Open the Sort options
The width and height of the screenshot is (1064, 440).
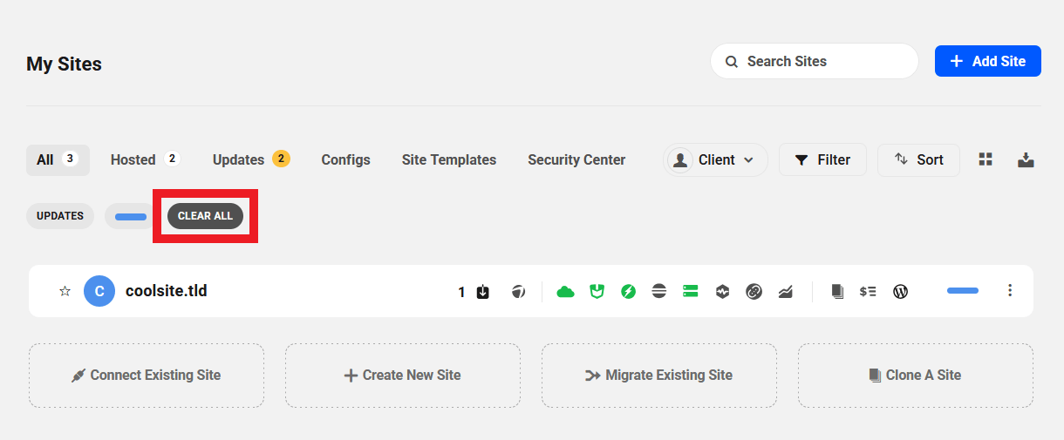click(x=918, y=159)
